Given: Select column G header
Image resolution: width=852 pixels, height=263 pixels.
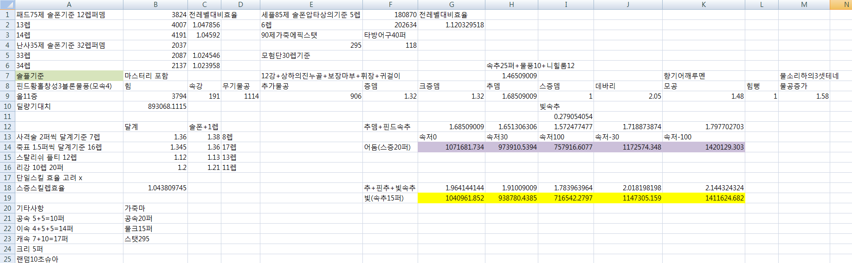Looking at the screenshot, I should coord(451,5).
